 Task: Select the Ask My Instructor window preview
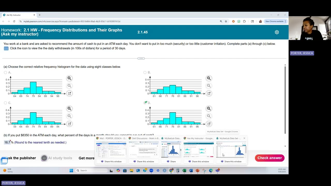199,150
